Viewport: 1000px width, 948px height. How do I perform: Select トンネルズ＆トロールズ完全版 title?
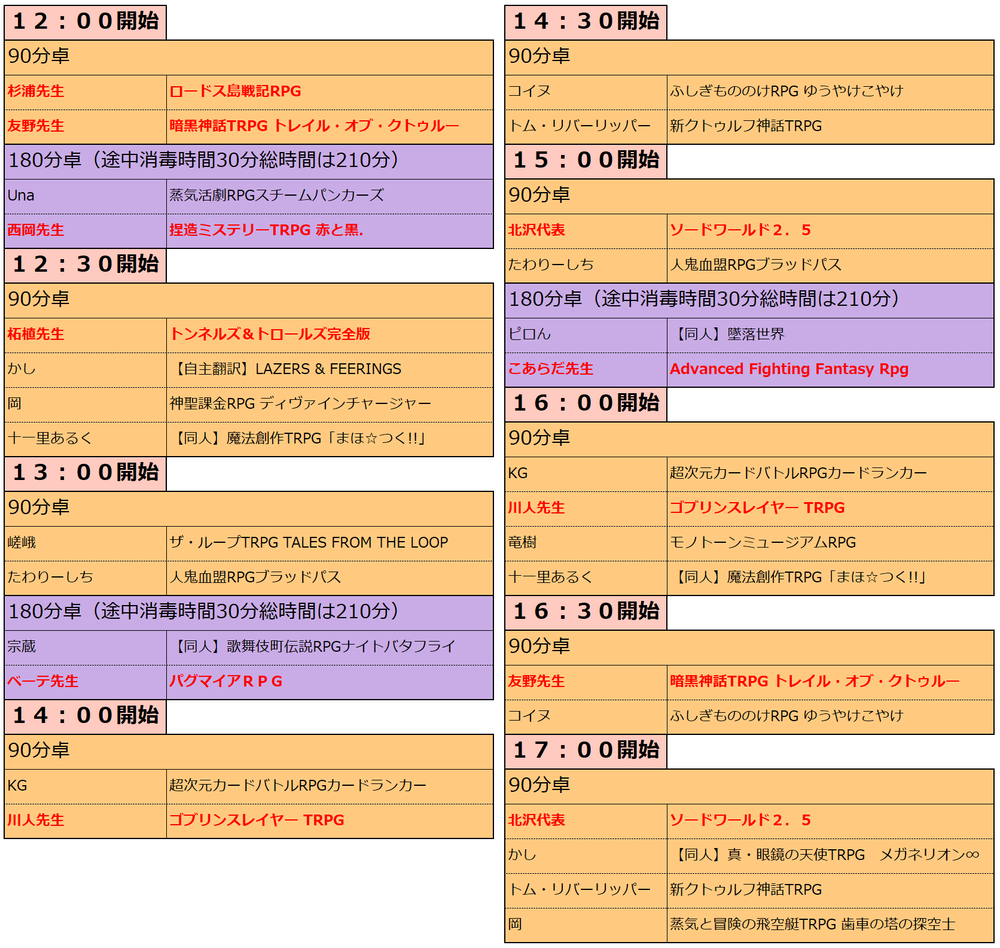tap(270, 334)
